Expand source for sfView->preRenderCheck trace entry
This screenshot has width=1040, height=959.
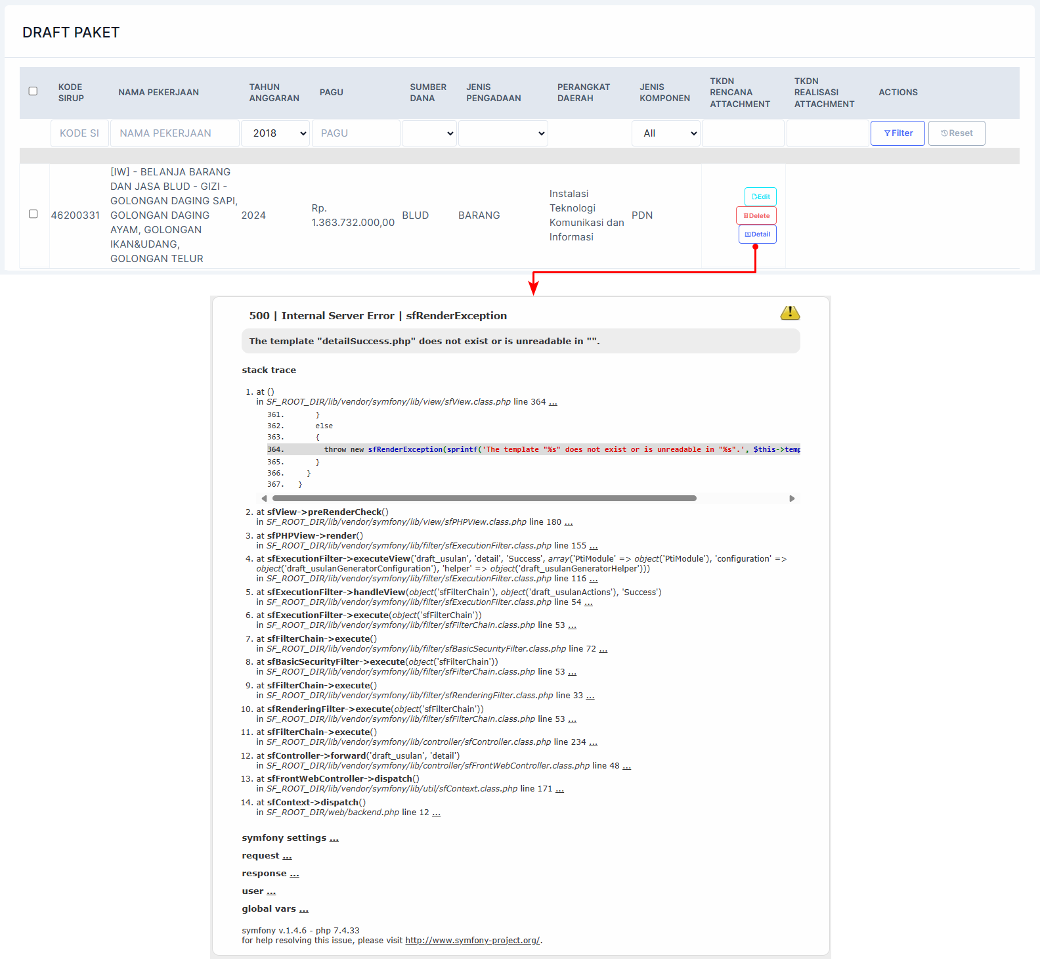click(569, 523)
